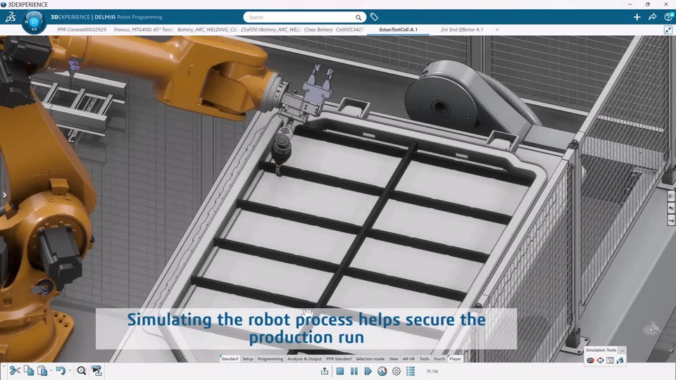Click the collapse viewport arrows icon
This screenshot has width=676, height=380.
tap(668, 30)
